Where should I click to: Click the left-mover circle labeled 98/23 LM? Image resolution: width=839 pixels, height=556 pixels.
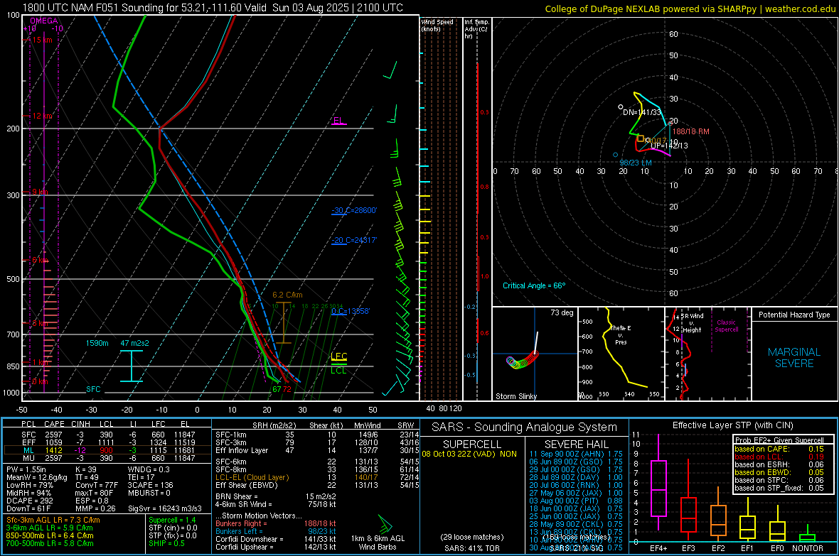click(615, 155)
